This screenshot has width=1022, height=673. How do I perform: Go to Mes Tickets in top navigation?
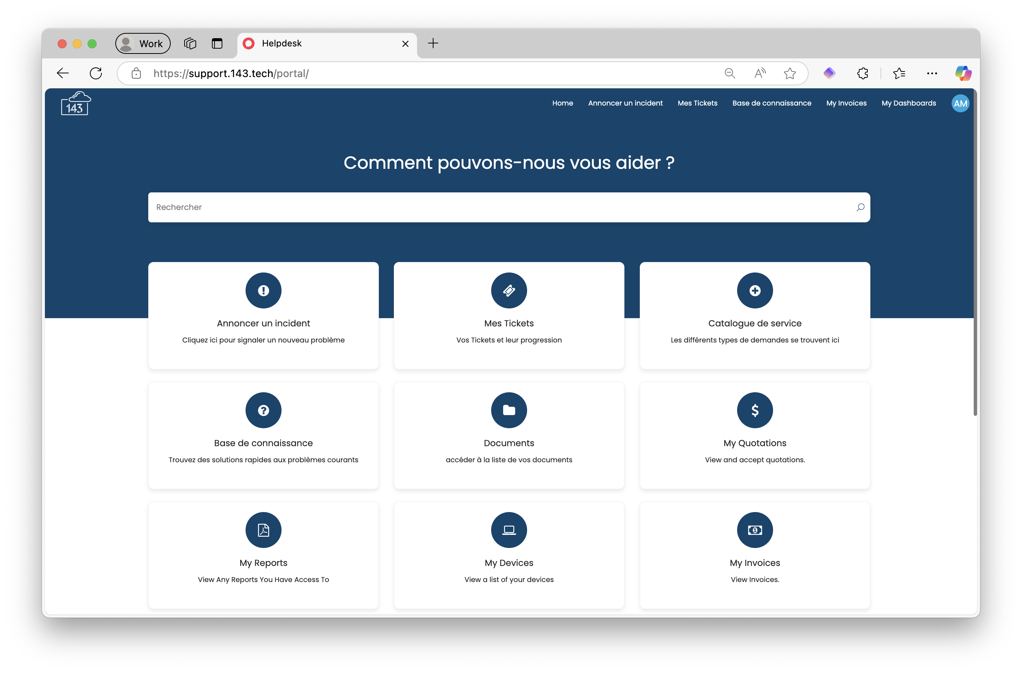pos(697,103)
